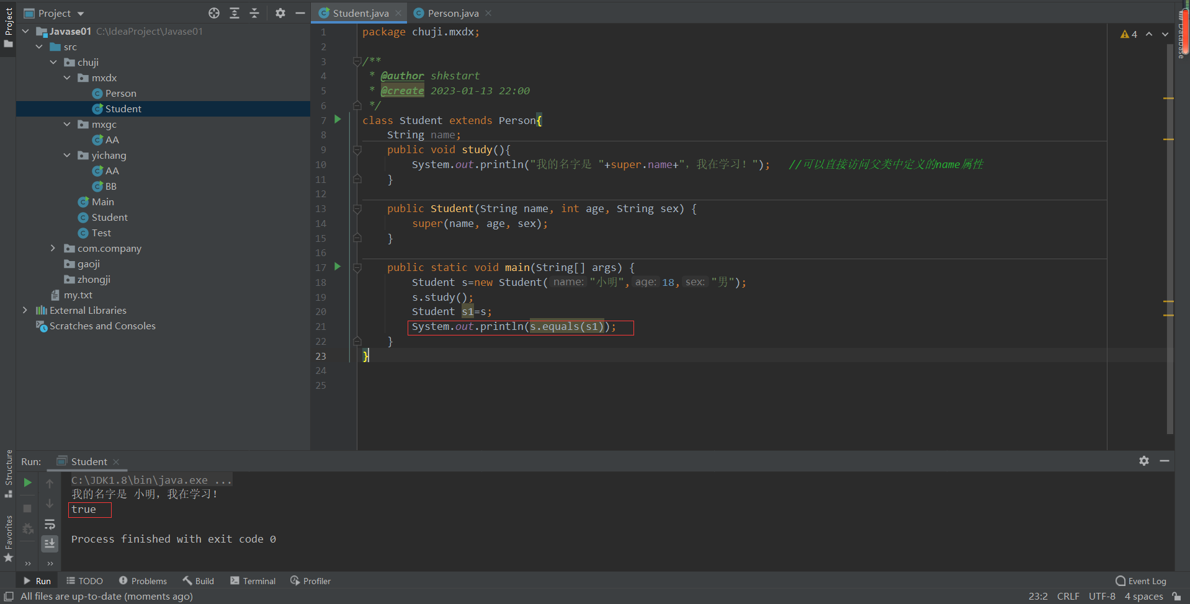Collapse the yichang package folder

coord(67,156)
